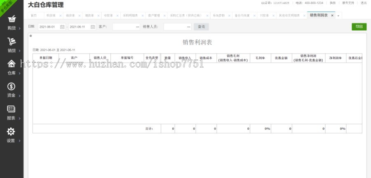
Task: Switch to the 付款单 tab
Action: click(264, 16)
